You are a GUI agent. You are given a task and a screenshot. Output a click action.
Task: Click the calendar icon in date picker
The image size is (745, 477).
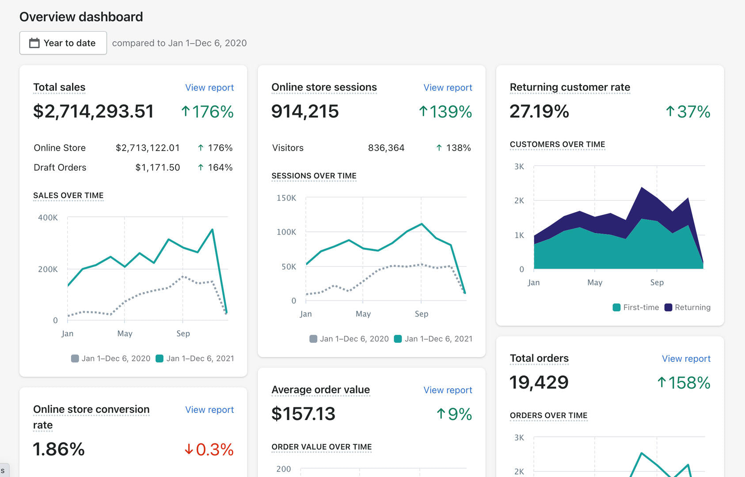pos(34,43)
